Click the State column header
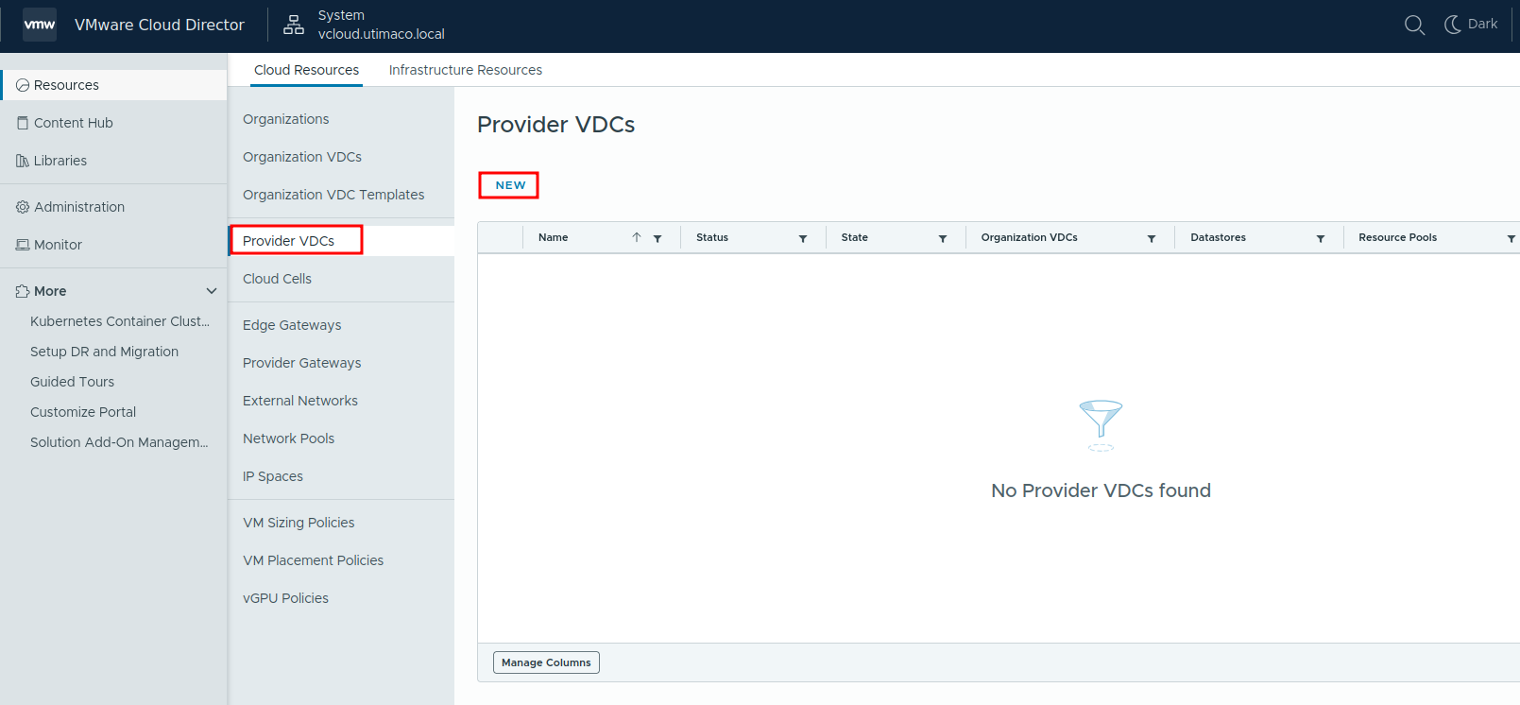The image size is (1520, 705). click(x=855, y=237)
